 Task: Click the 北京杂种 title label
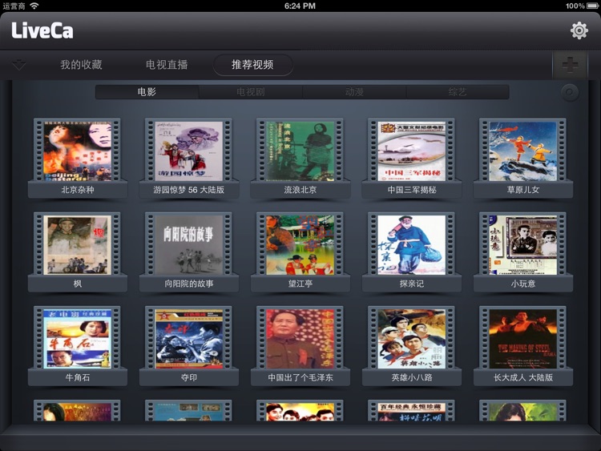coord(78,190)
